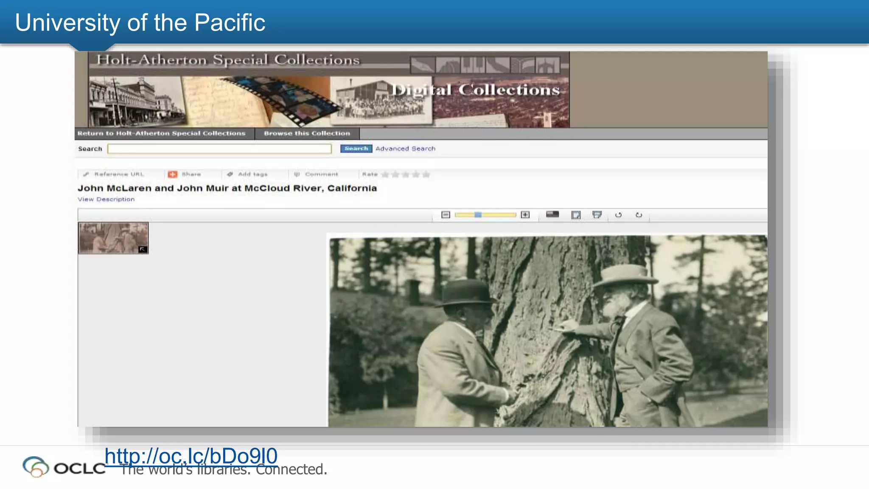The height and width of the screenshot is (489, 869).
Task: Rate the item one star
Action: [385, 174]
